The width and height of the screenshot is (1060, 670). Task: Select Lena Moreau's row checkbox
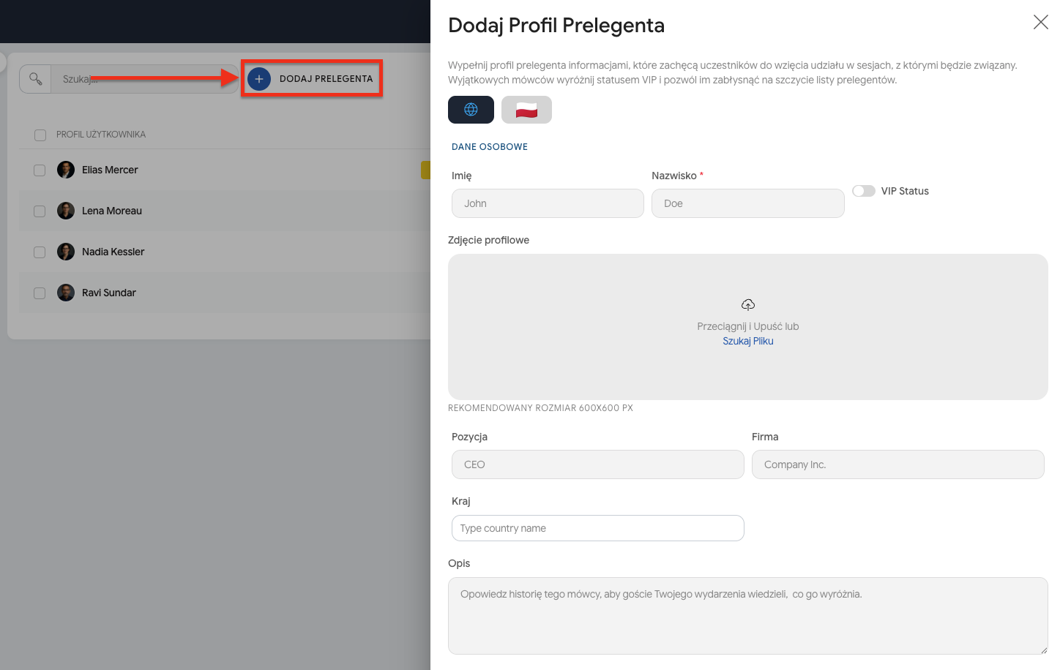click(40, 211)
